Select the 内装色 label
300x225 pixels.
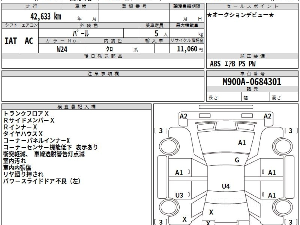pyautogui.click(x=112, y=41)
